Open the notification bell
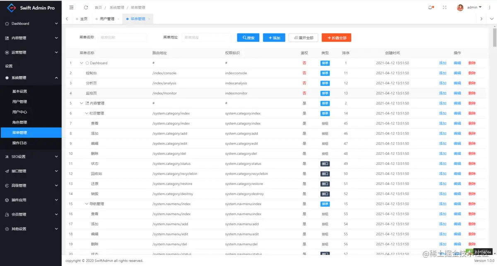Viewport: 497px width, 266px height. (x=430, y=7)
